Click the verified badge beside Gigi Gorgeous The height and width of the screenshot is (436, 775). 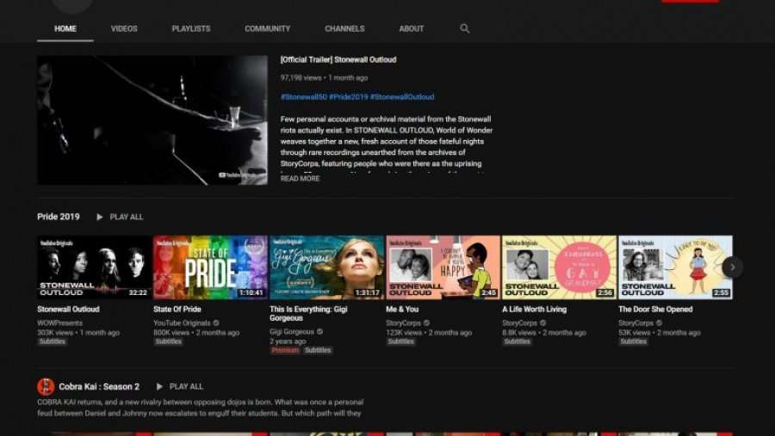tap(319, 332)
